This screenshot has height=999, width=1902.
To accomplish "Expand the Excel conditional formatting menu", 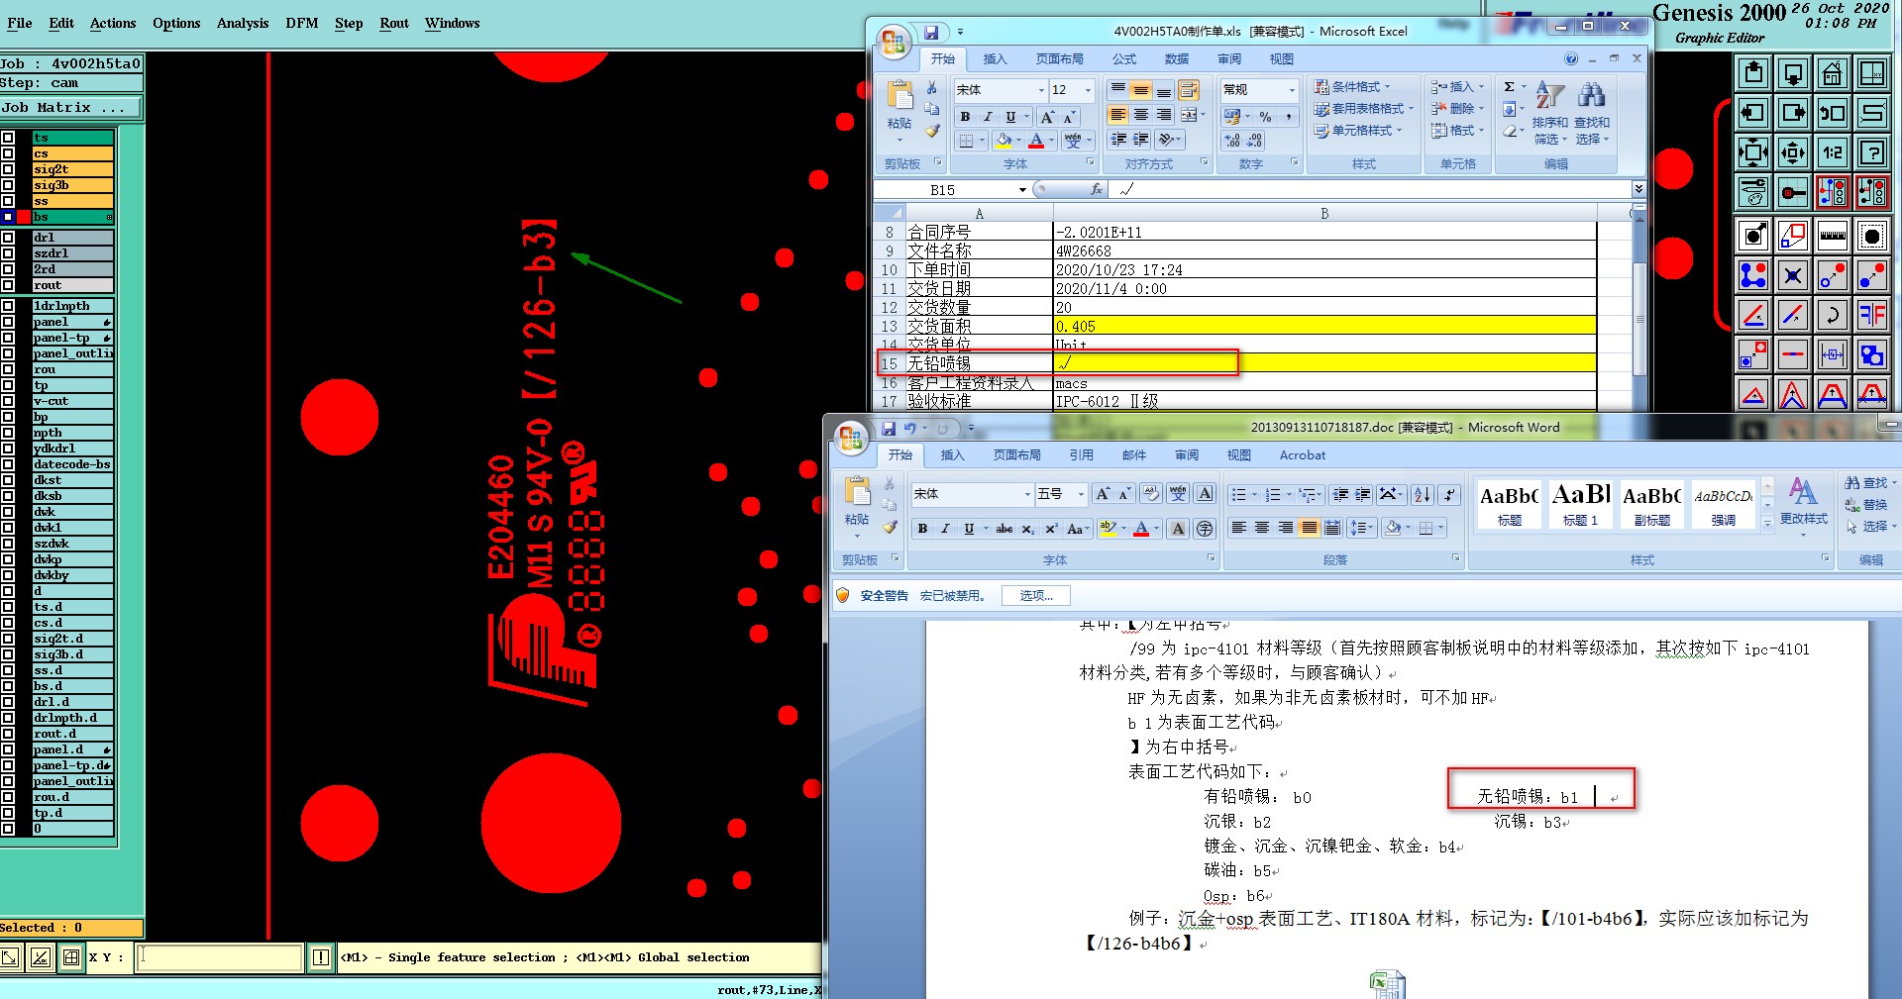I will pos(1353,87).
